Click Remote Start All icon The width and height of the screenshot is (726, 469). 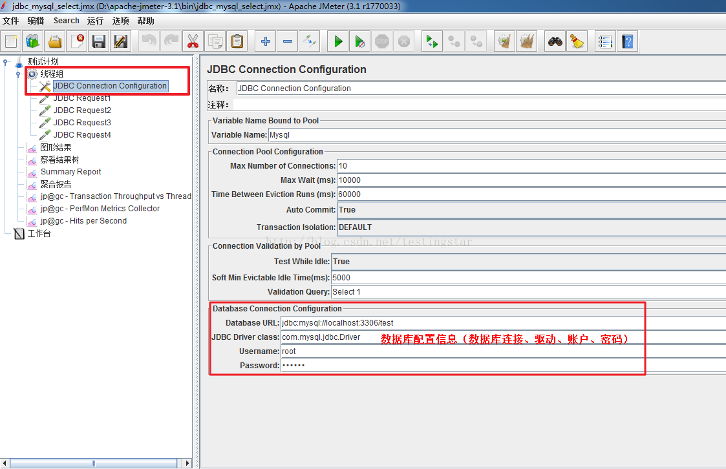(x=432, y=41)
